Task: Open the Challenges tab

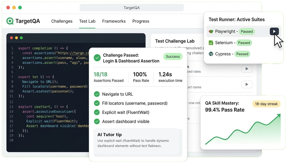Action: click(x=62, y=21)
